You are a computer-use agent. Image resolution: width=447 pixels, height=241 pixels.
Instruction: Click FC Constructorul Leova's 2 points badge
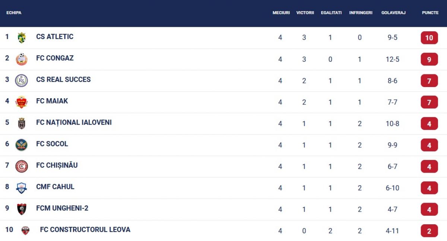429,231
